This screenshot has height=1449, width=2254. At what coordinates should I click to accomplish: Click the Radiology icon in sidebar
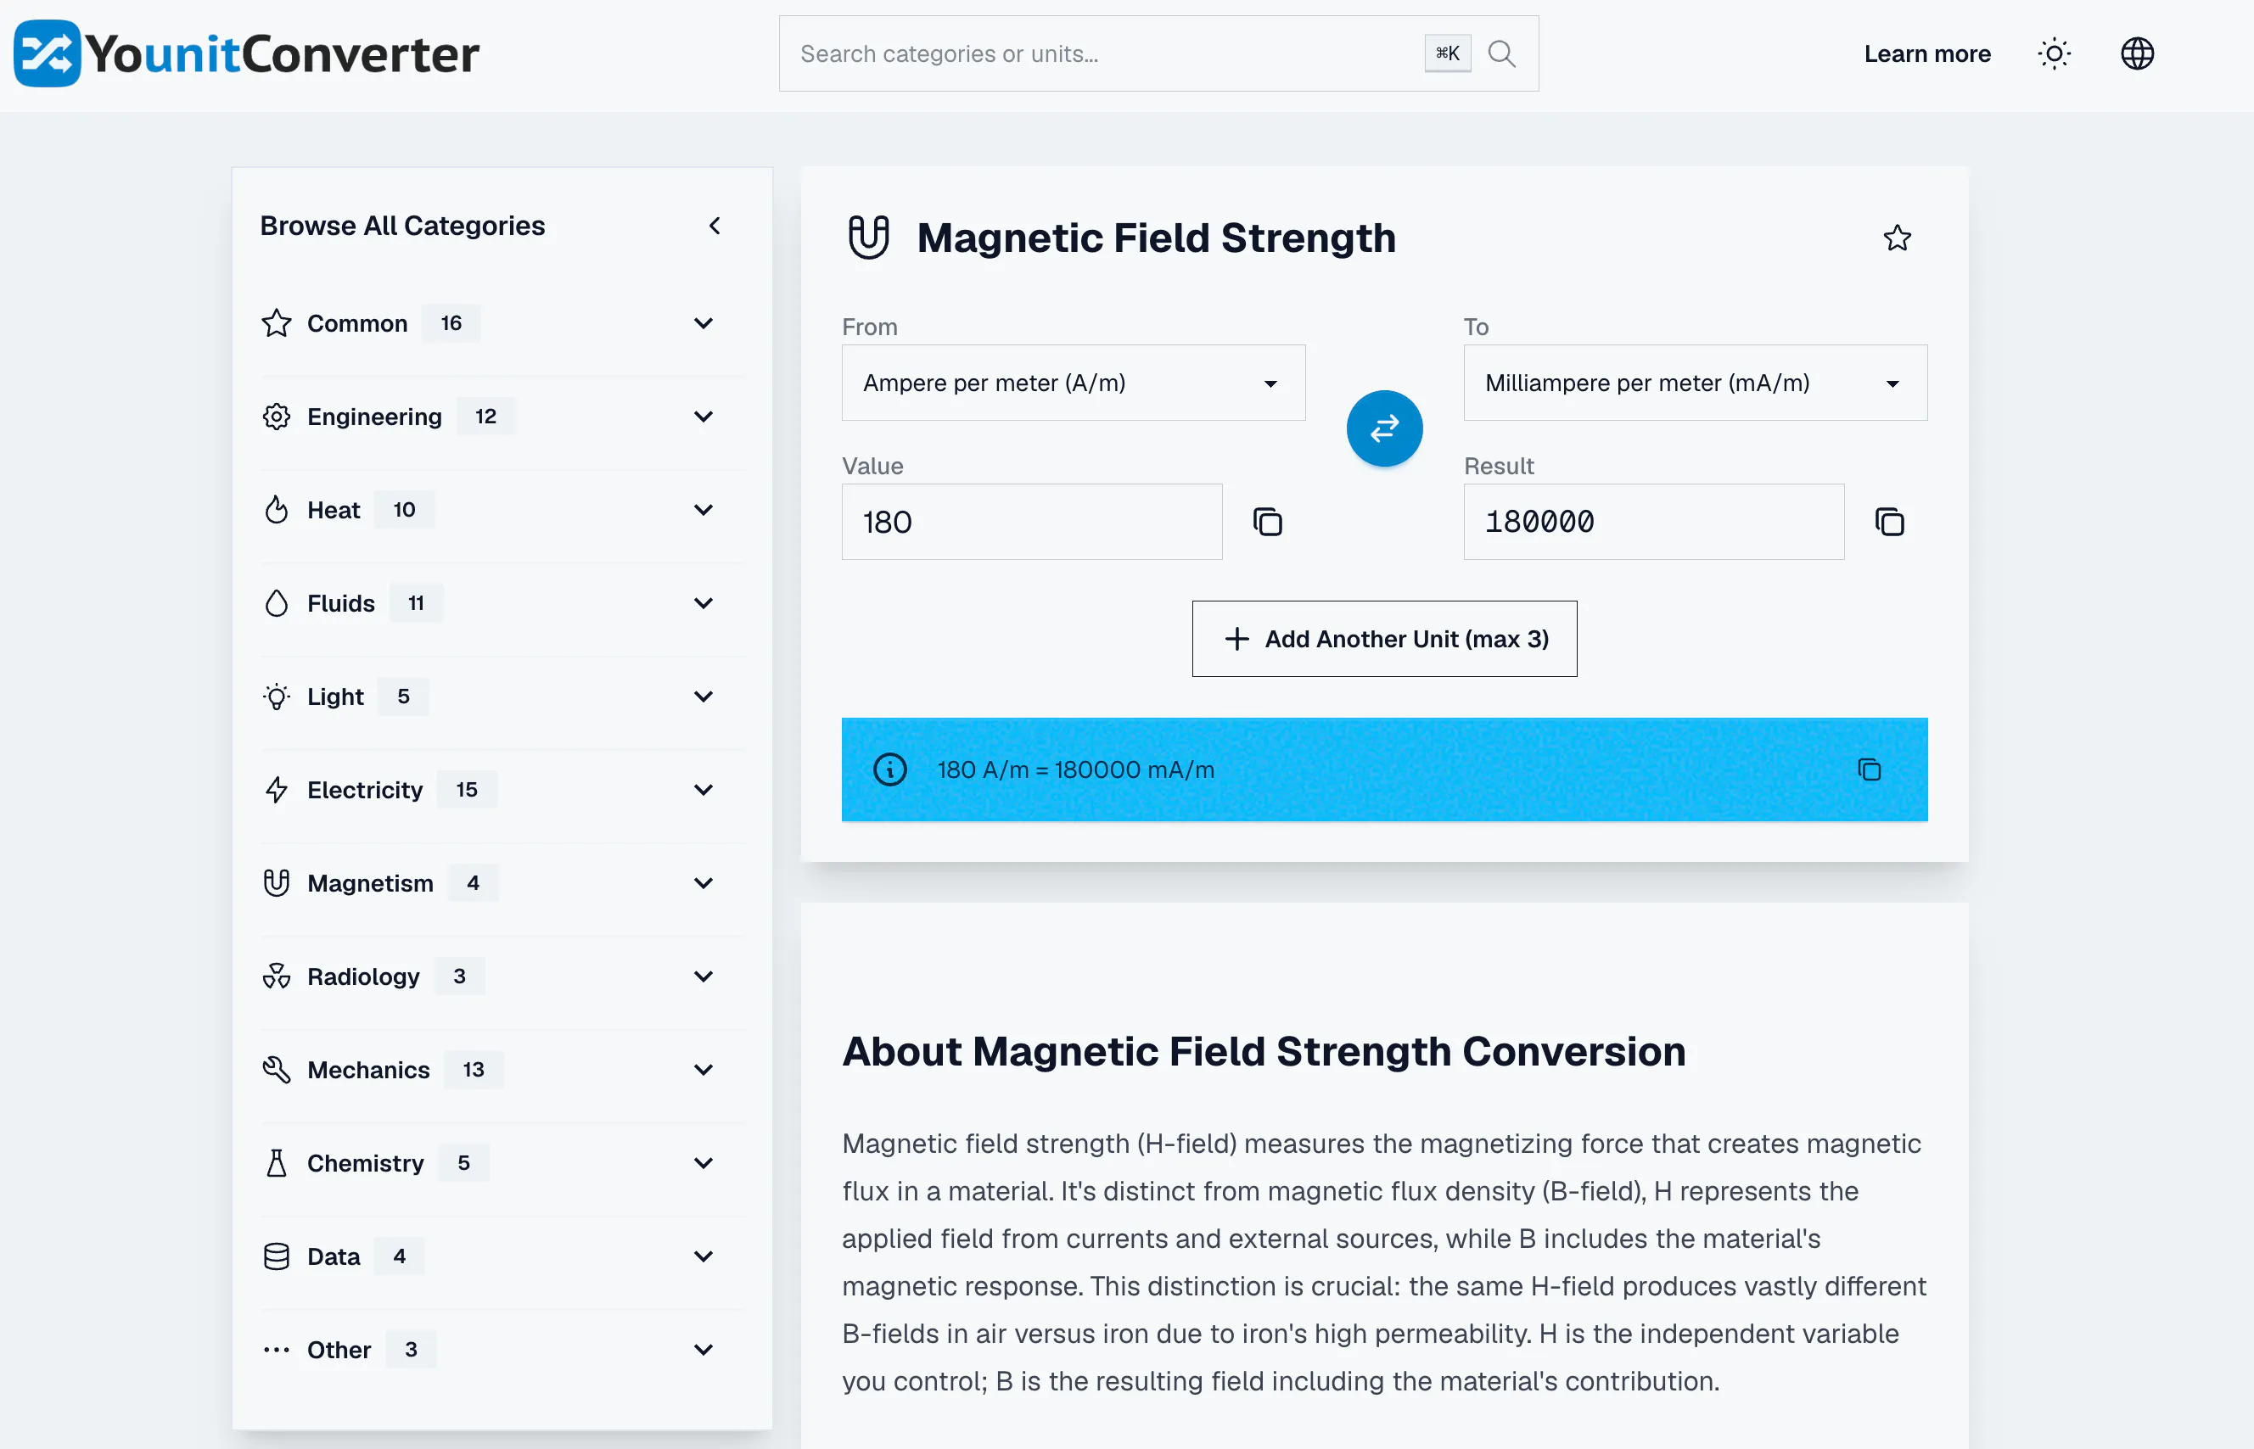click(277, 976)
